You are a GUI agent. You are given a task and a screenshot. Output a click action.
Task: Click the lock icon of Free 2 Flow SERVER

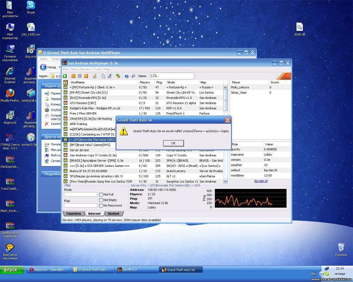pos(65,113)
